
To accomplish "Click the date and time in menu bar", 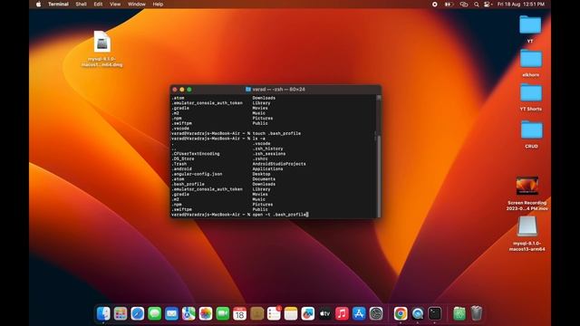I will (521, 5).
